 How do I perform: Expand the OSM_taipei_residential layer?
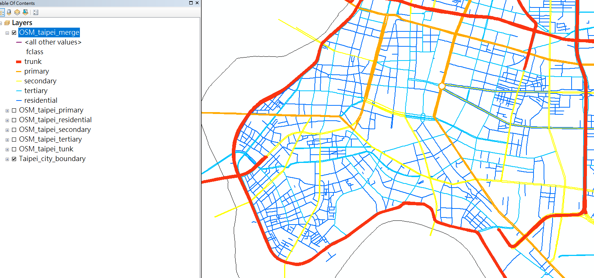(x=7, y=120)
